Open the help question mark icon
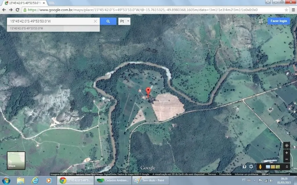The image size is (297, 185). point(244,166)
